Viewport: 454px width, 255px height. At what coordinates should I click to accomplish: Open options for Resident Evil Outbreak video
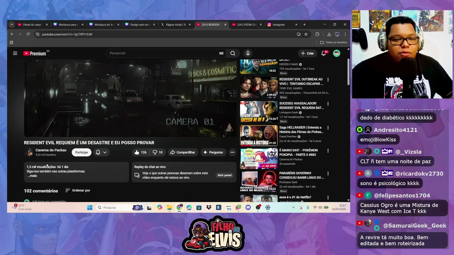[x=328, y=80]
